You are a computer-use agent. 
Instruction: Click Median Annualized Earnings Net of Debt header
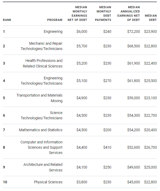[129, 13]
